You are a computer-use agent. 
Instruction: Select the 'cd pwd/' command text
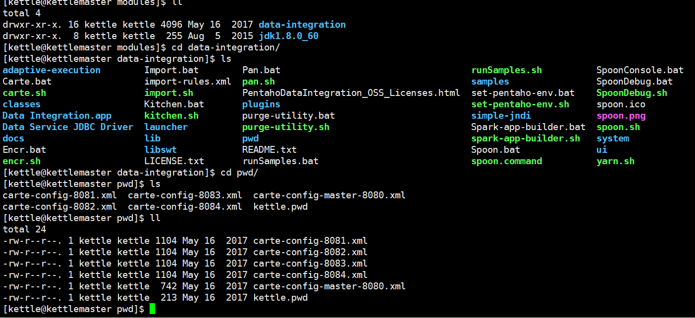240,173
